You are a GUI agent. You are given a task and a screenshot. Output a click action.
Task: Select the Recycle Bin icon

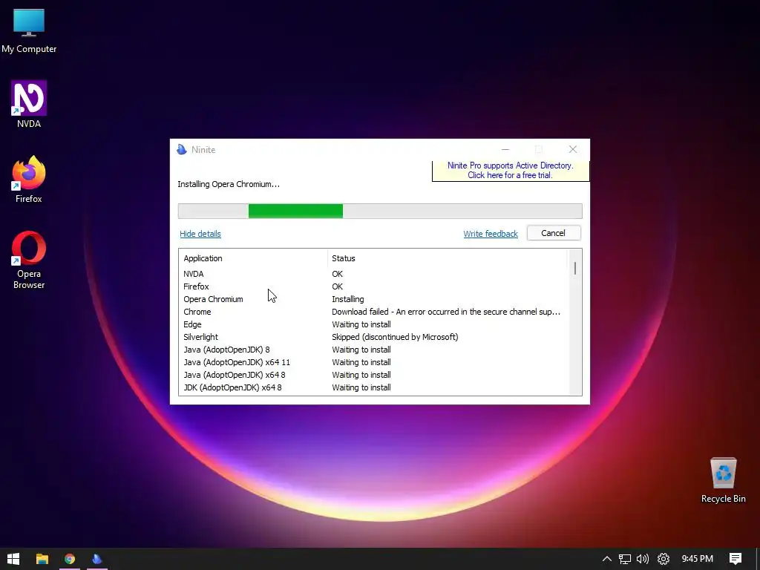pos(723,480)
